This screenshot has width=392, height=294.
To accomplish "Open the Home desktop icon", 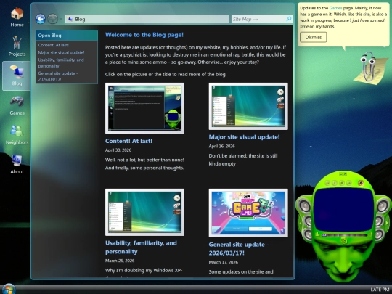I will [17, 17].
